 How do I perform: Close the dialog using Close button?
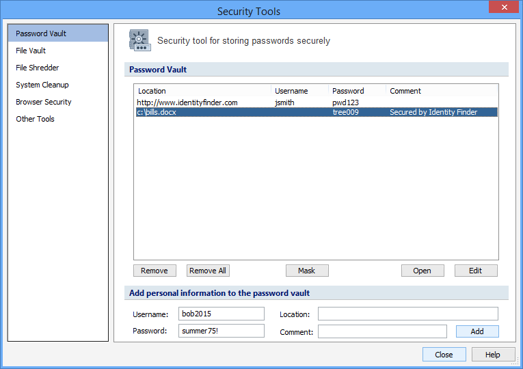click(444, 355)
